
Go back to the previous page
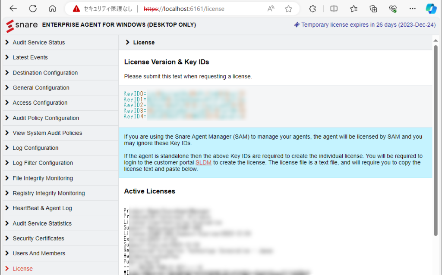click(x=13, y=9)
